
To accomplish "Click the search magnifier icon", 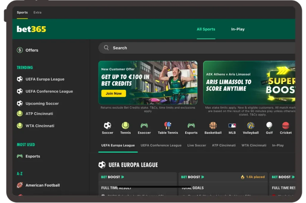I will (106, 48).
